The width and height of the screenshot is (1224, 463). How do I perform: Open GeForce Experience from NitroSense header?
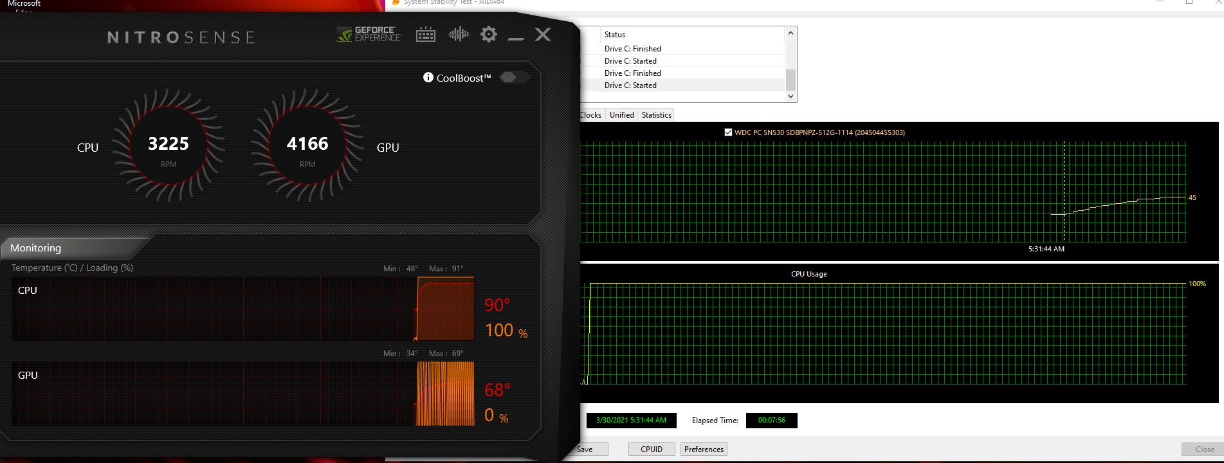[369, 34]
